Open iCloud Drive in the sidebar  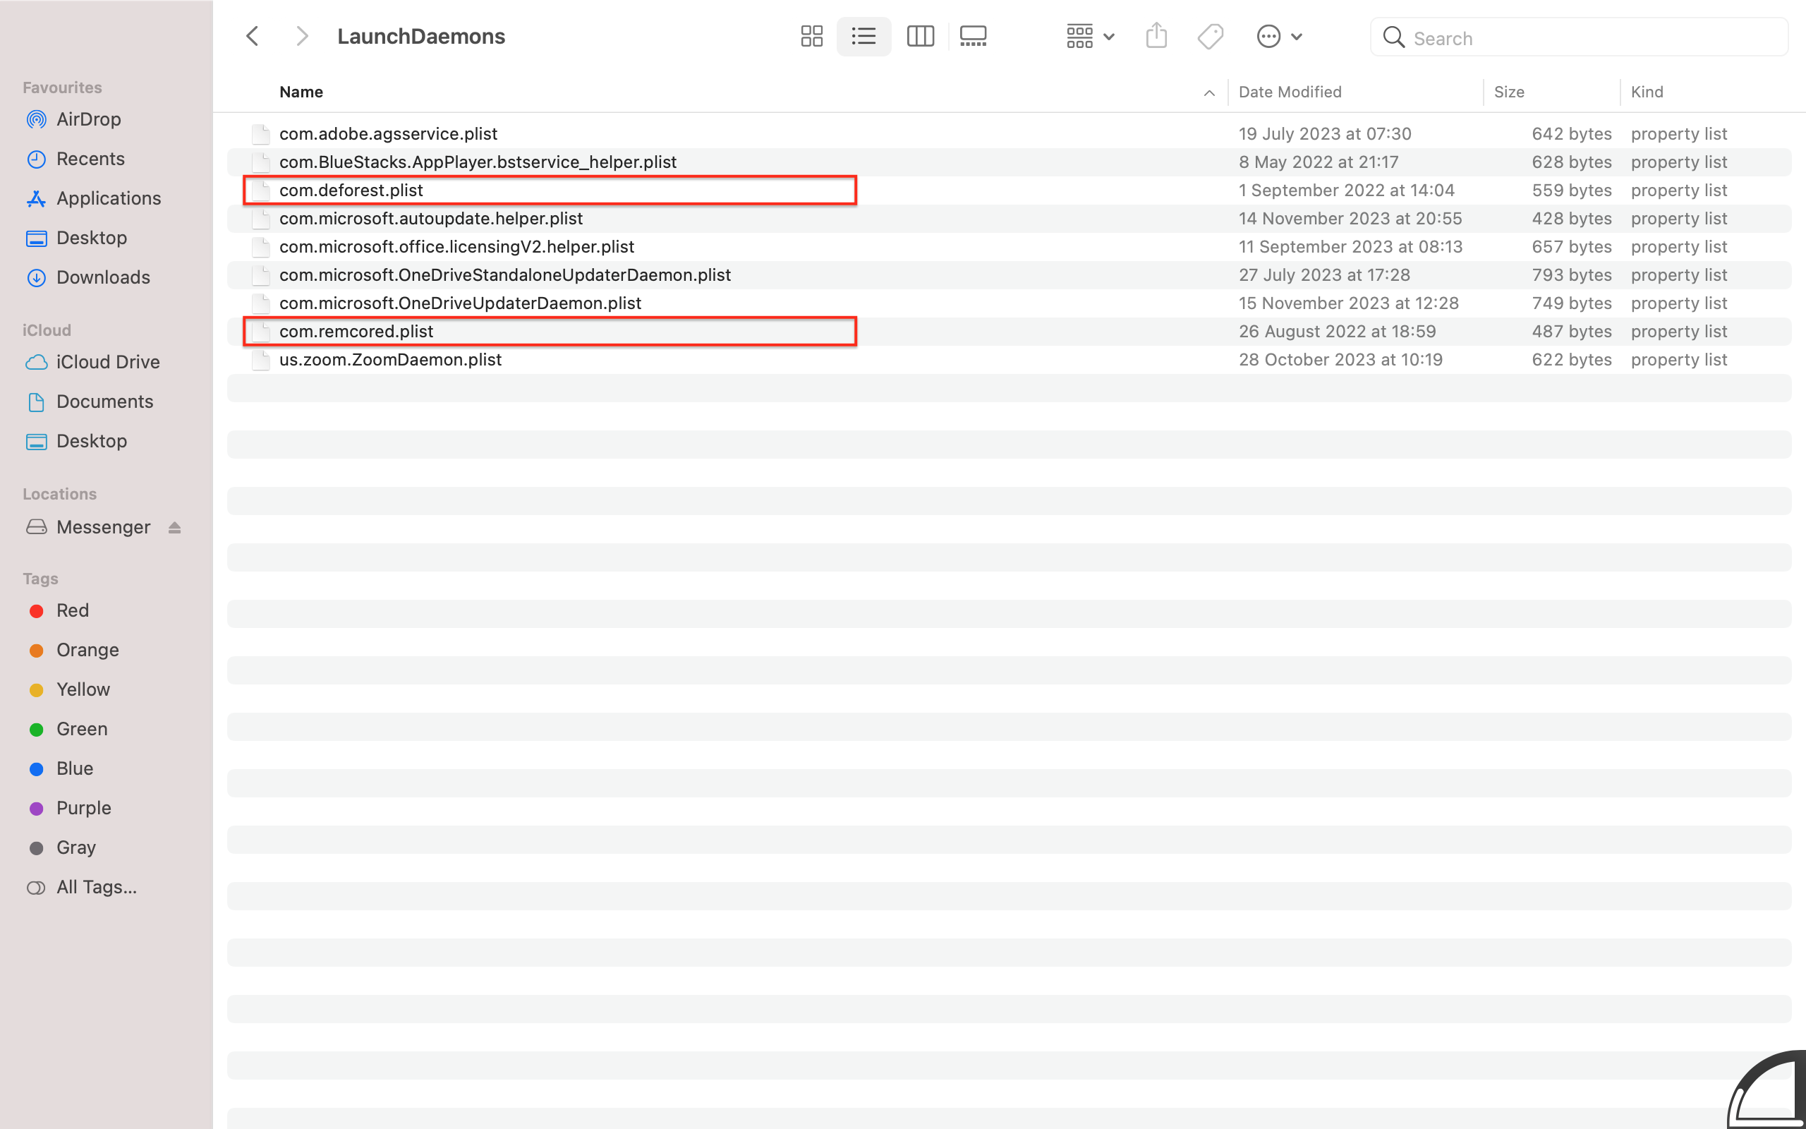pos(107,362)
